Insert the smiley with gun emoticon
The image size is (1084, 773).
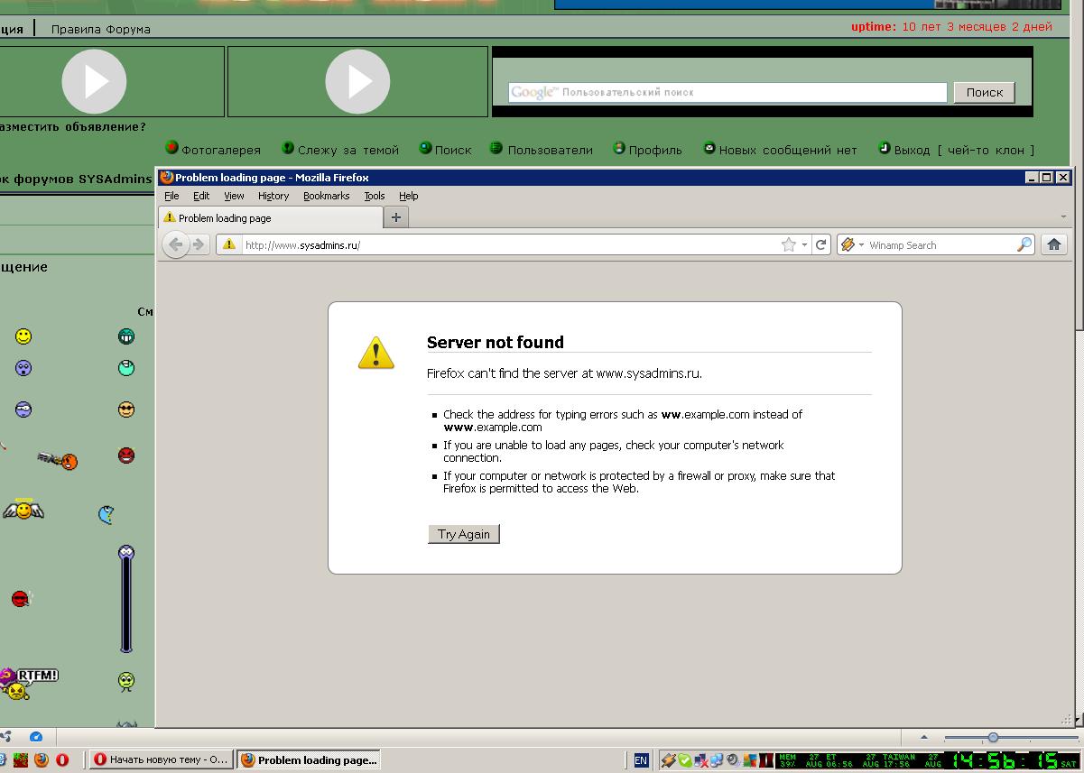point(58,461)
